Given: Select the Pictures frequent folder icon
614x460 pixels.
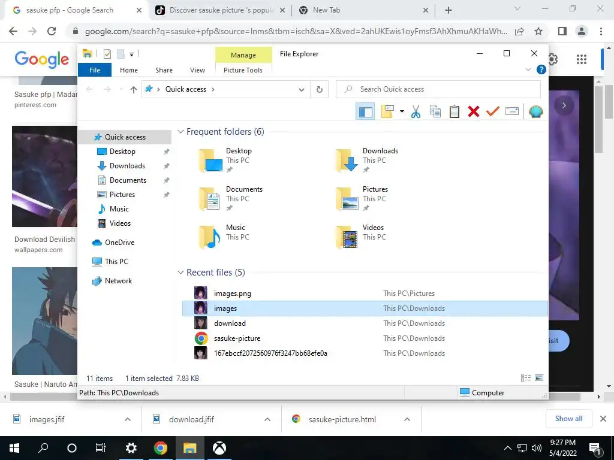Looking at the screenshot, I should [347, 199].
